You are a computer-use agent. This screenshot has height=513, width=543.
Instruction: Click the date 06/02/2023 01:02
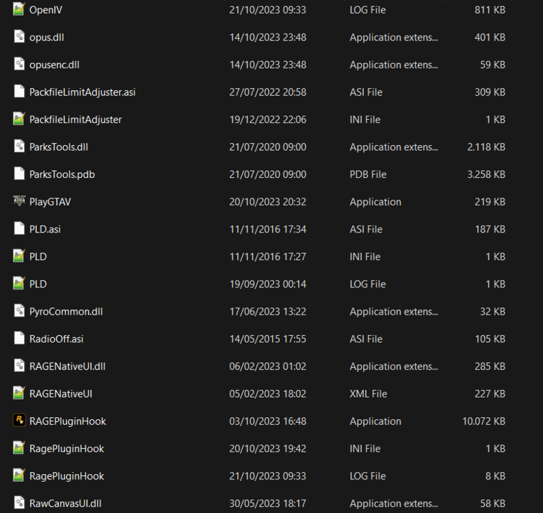pyautogui.click(x=267, y=366)
